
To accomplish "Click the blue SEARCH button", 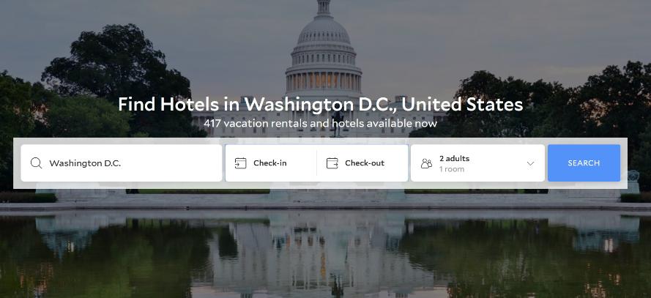I will 584,163.
